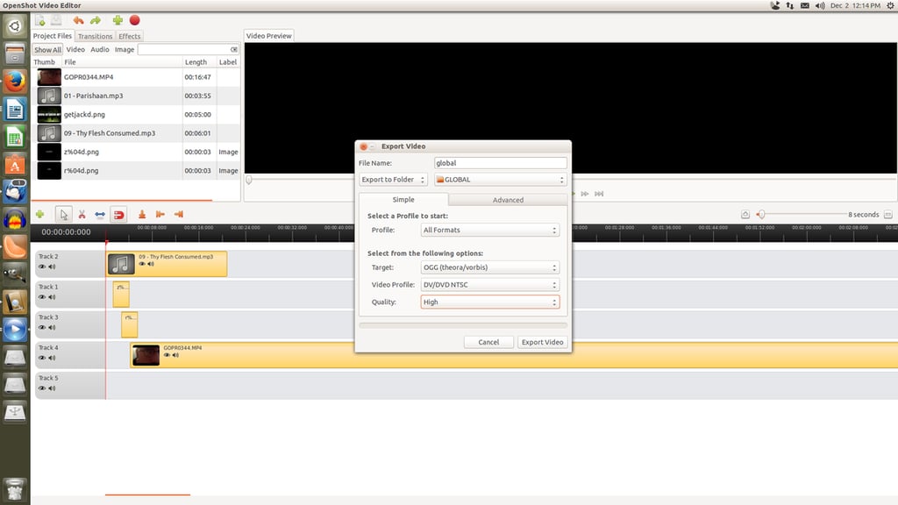Click the Export Video button

542,342
